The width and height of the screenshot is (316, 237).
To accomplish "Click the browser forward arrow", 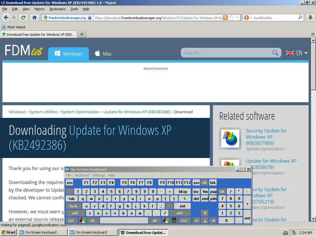I will pos(14,18).
